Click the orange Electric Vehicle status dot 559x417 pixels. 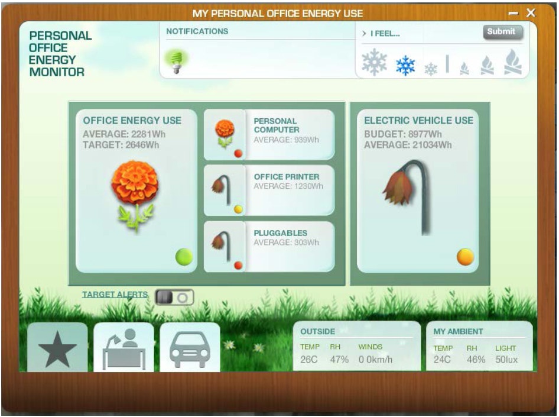tap(465, 257)
